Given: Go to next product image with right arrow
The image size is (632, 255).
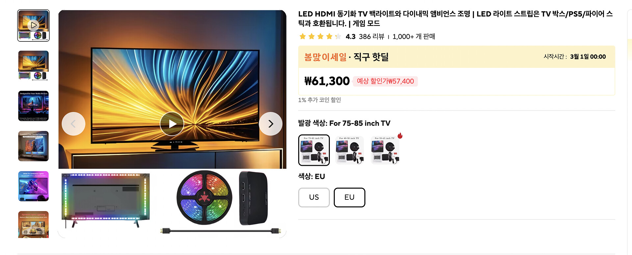Looking at the screenshot, I should 271,124.
